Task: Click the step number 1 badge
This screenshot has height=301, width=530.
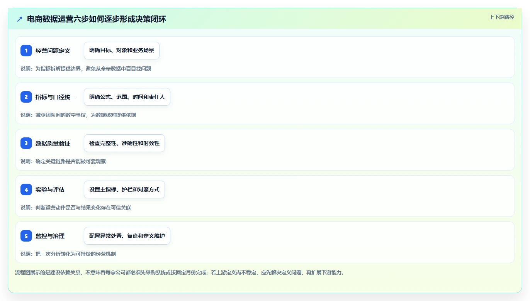Action: 26,51
